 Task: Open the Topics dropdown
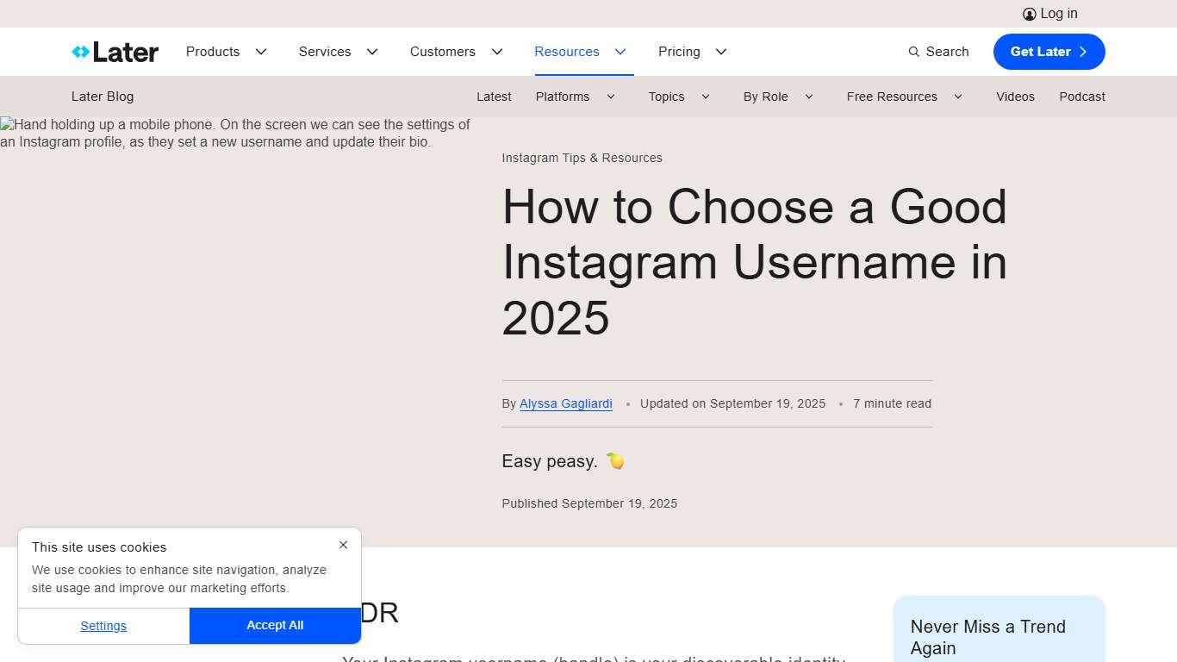click(x=679, y=97)
